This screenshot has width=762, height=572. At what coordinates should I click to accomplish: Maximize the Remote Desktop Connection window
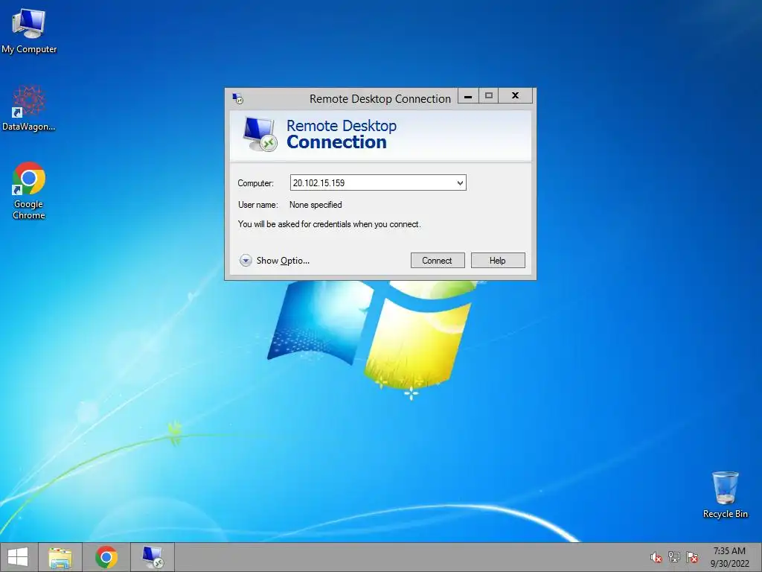(x=489, y=96)
